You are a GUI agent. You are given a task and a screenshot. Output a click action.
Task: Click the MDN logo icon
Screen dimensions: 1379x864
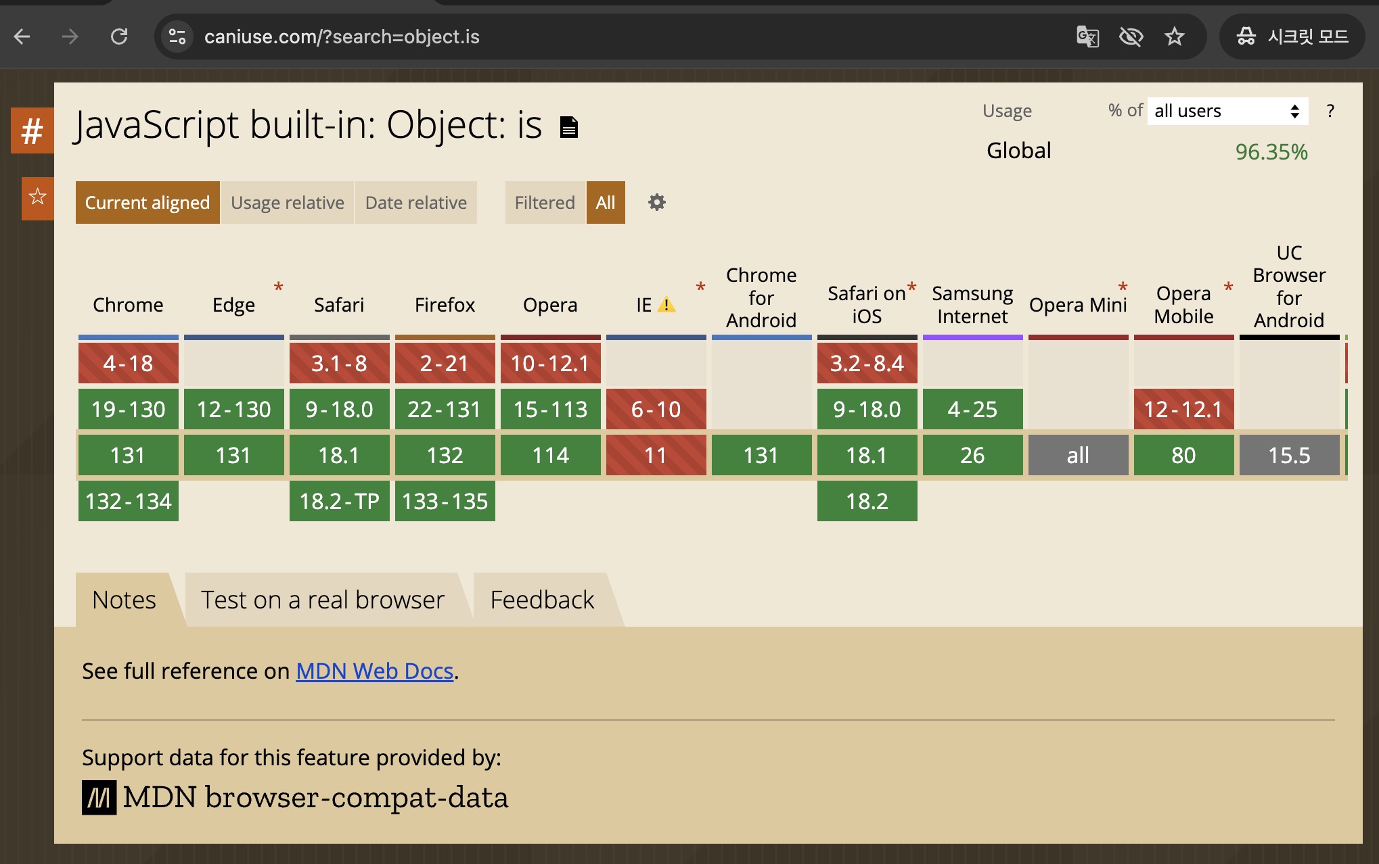(x=99, y=798)
